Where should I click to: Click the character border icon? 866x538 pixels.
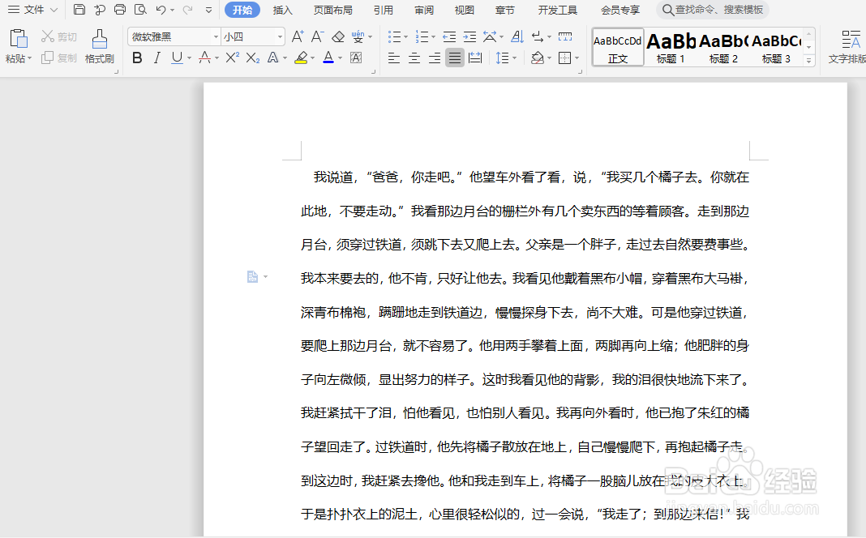[356, 58]
